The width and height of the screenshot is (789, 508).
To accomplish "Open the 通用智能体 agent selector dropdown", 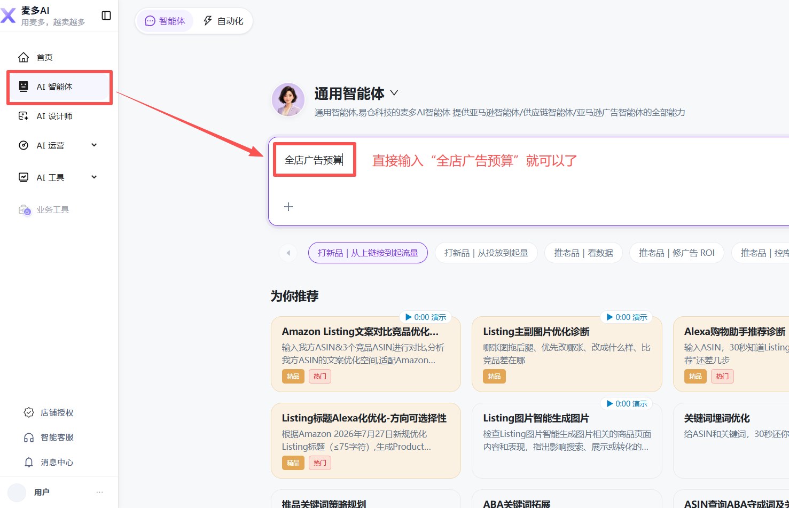I will [394, 93].
